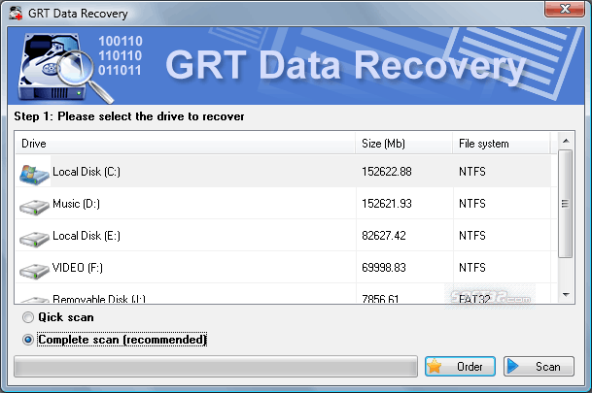This screenshot has width=592, height=393.
Task: Select the VIDEO (F:) row label
Action: [x=78, y=268]
